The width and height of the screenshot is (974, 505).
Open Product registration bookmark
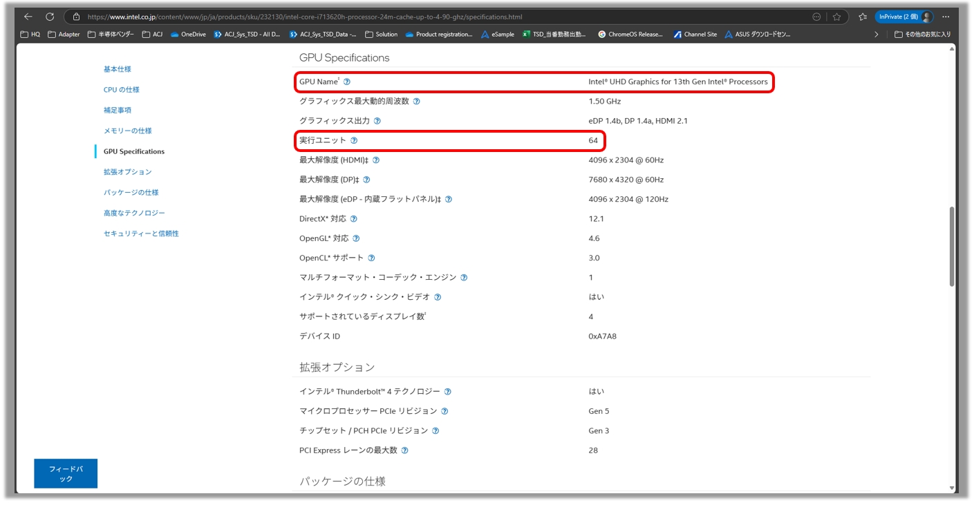[440, 34]
